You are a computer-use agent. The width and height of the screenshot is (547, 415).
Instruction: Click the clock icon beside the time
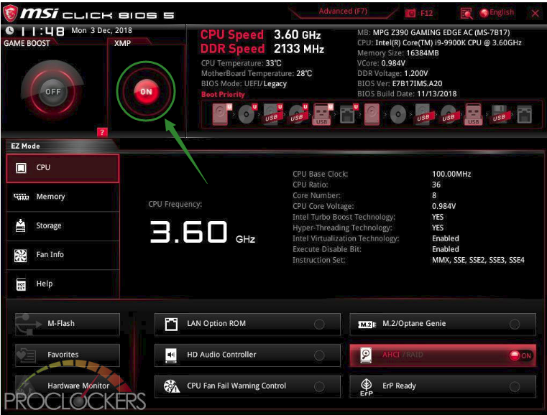pyautogui.click(x=9, y=31)
